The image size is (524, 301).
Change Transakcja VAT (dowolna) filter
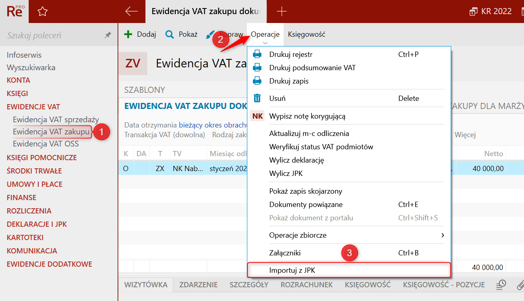click(x=165, y=134)
